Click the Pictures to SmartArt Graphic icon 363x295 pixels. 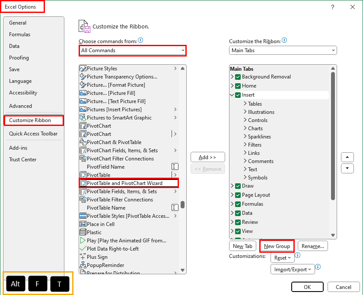click(83, 118)
